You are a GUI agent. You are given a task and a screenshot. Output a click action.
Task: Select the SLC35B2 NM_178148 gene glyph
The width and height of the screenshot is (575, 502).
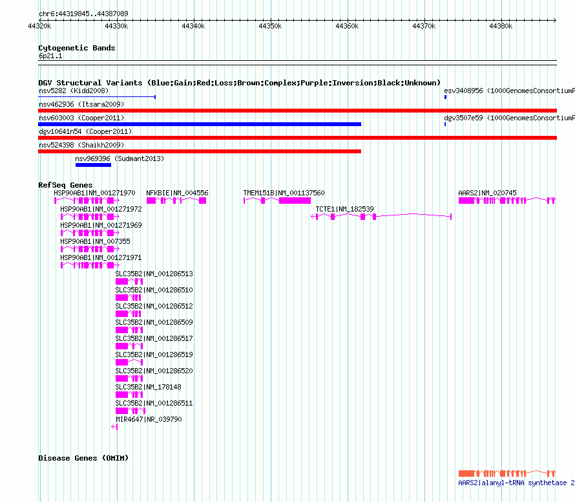pos(129,395)
